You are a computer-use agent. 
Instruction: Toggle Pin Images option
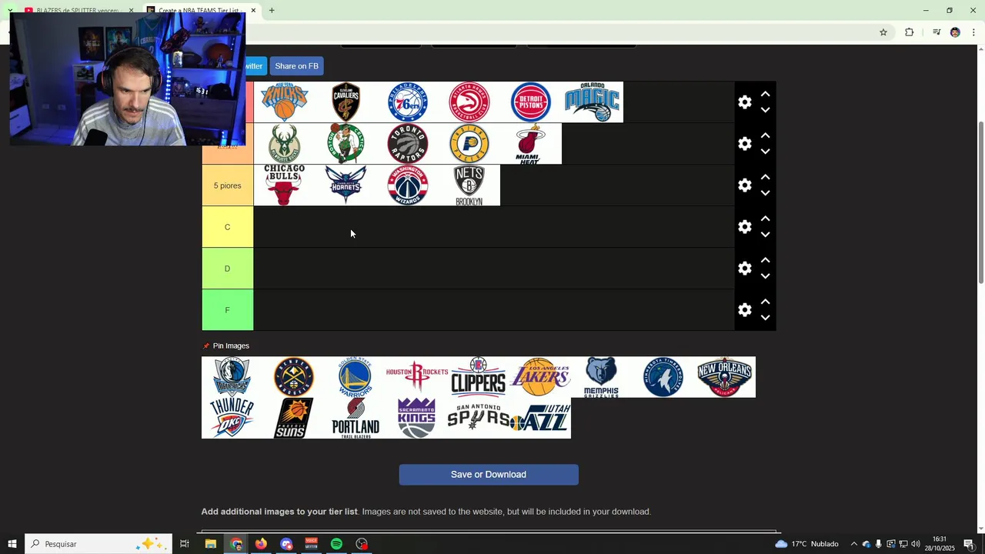[225, 346]
